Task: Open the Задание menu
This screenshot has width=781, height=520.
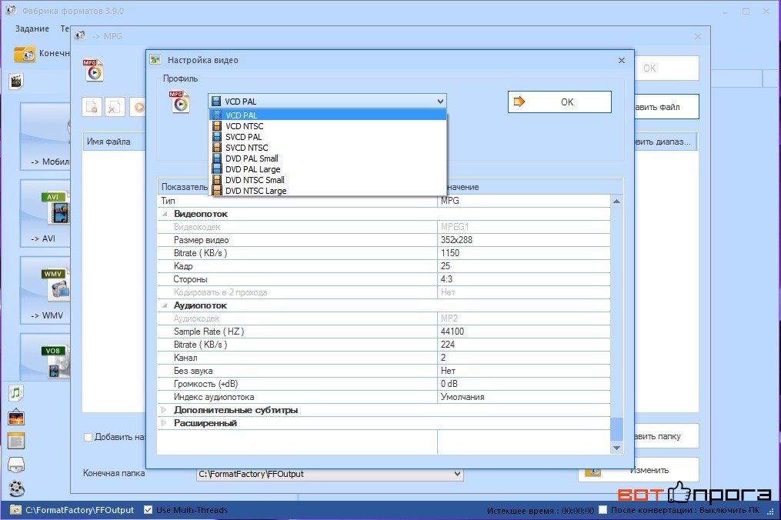Action: 32,28
